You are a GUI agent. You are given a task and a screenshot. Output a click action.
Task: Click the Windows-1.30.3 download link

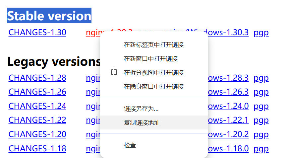click(x=228, y=33)
